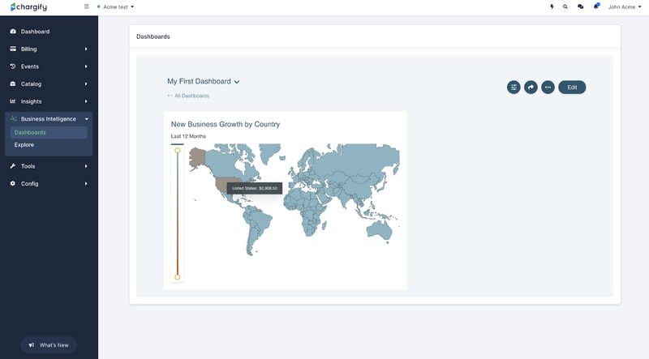
Task: Click the Billing card icon
Action: click(x=13, y=49)
